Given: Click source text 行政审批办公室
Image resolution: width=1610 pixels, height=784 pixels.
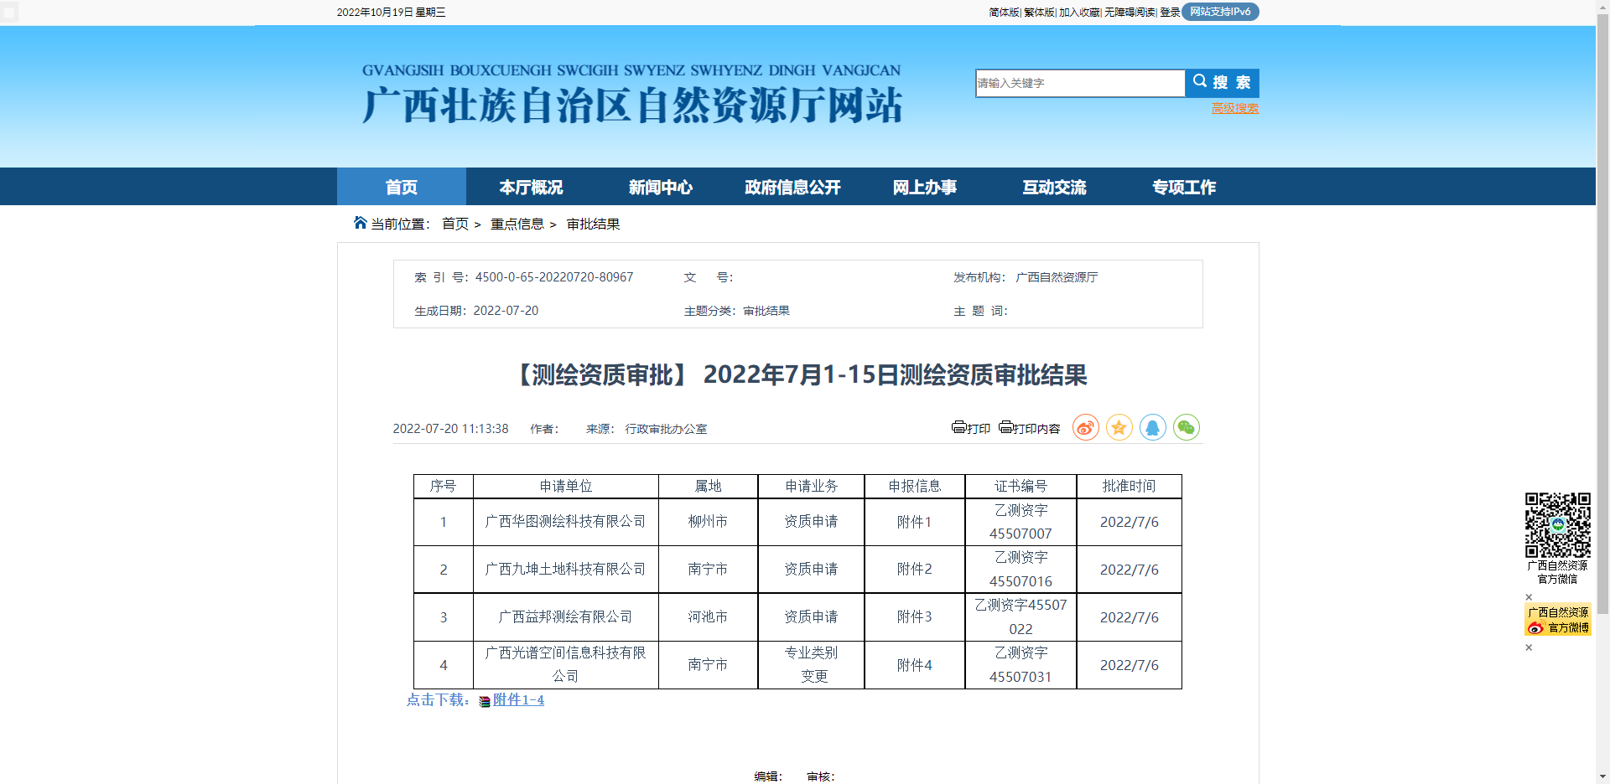Looking at the screenshot, I should (666, 429).
